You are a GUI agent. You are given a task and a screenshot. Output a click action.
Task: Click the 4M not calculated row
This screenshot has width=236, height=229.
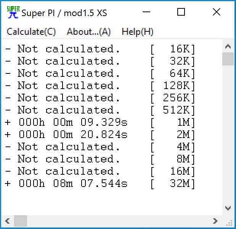pyautogui.click(x=100, y=146)
